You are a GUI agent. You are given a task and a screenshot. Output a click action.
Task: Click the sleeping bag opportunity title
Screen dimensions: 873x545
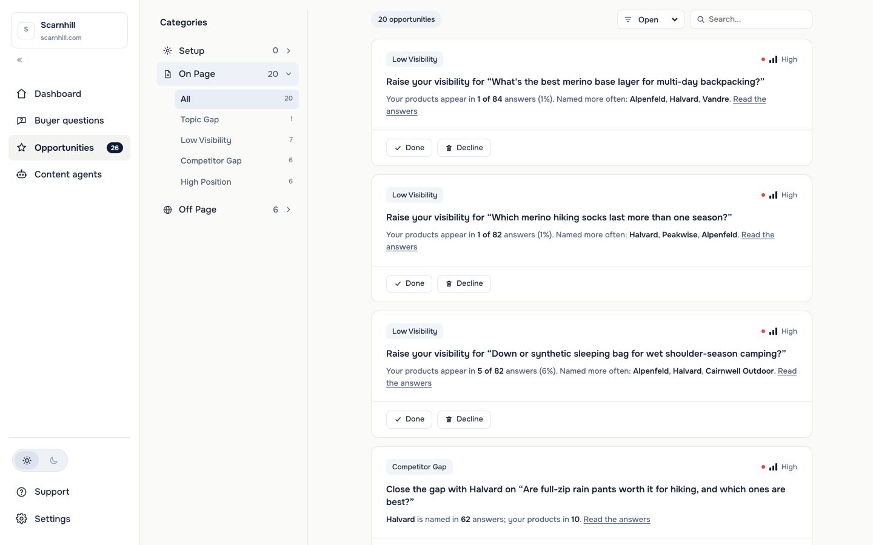(586, 354)
